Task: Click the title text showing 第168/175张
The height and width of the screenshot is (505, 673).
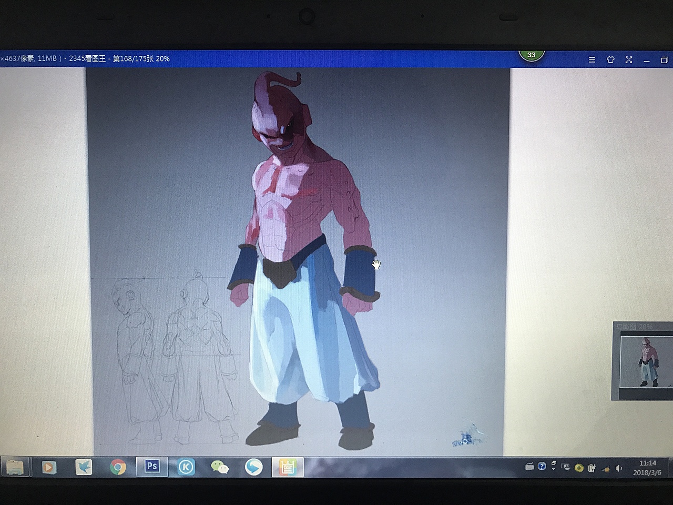Action: click(133, 59)
